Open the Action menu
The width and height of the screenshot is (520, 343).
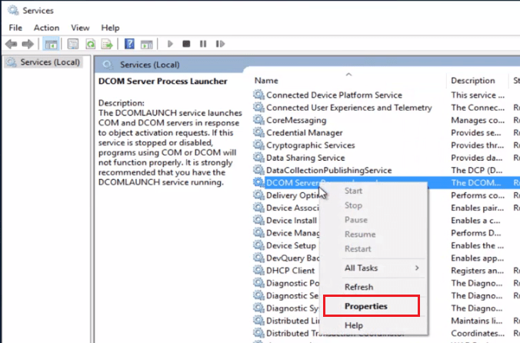click(46, 28)
